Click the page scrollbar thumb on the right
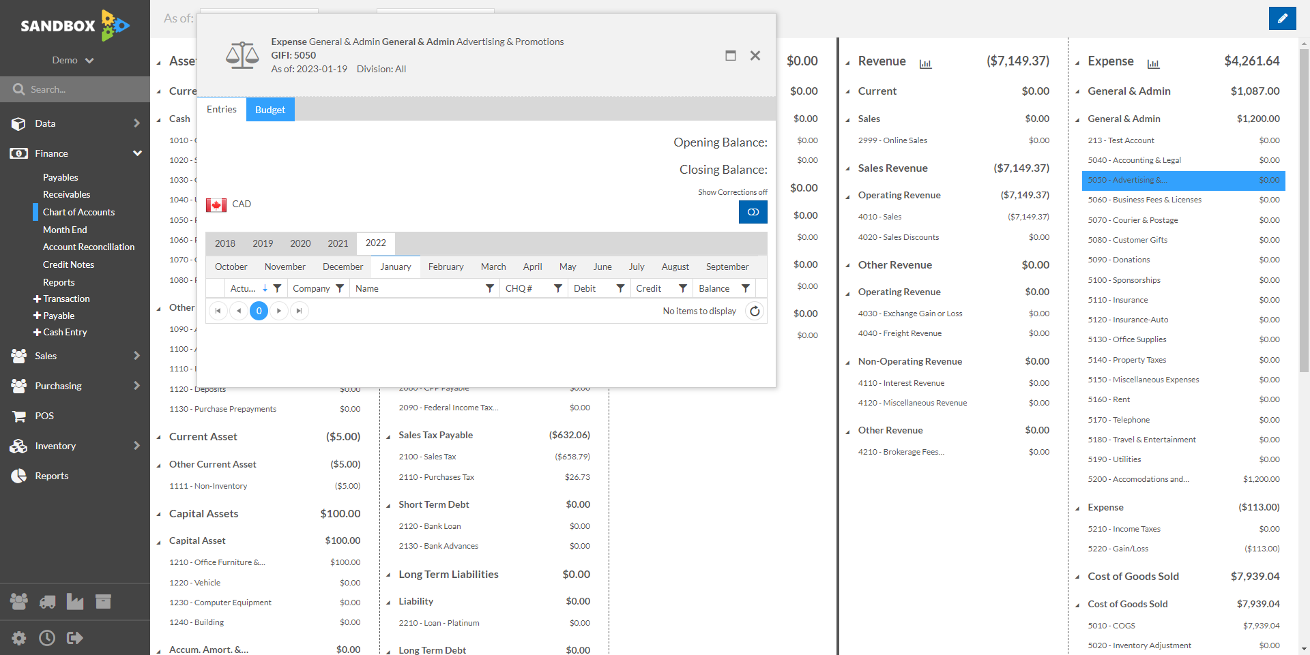The image size is (1310, 655). 1304,210
